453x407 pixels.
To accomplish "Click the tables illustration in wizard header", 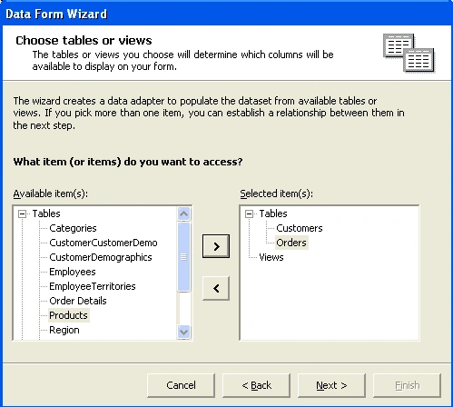I will 409,53.
